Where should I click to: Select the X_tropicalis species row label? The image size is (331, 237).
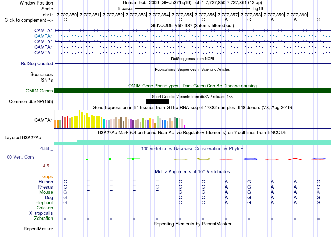point(41,213)
